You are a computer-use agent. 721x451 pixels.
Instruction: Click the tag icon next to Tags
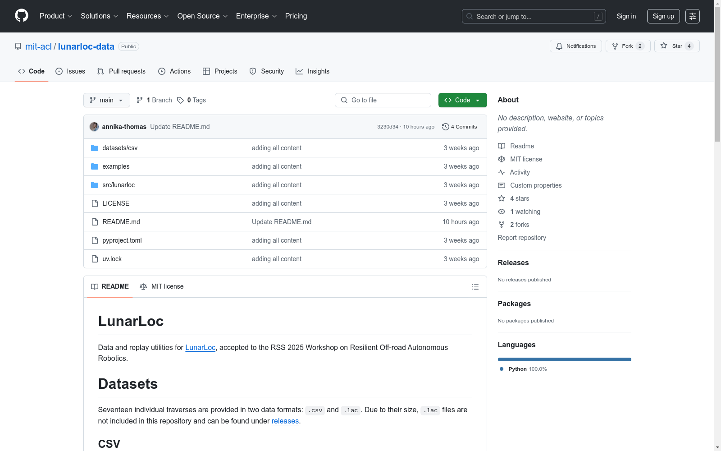180,100
